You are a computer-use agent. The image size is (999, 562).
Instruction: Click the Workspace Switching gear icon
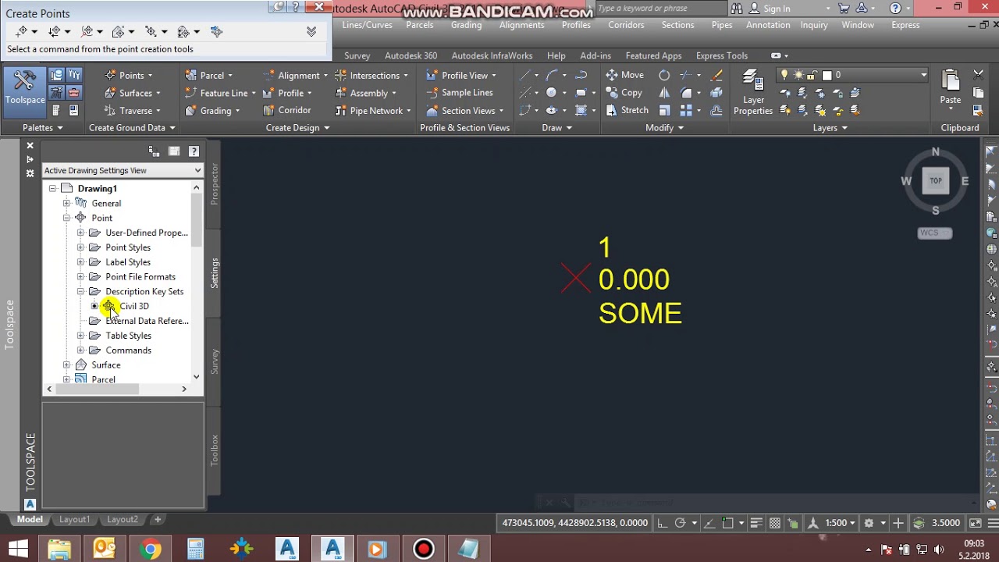tap(868, 523)
